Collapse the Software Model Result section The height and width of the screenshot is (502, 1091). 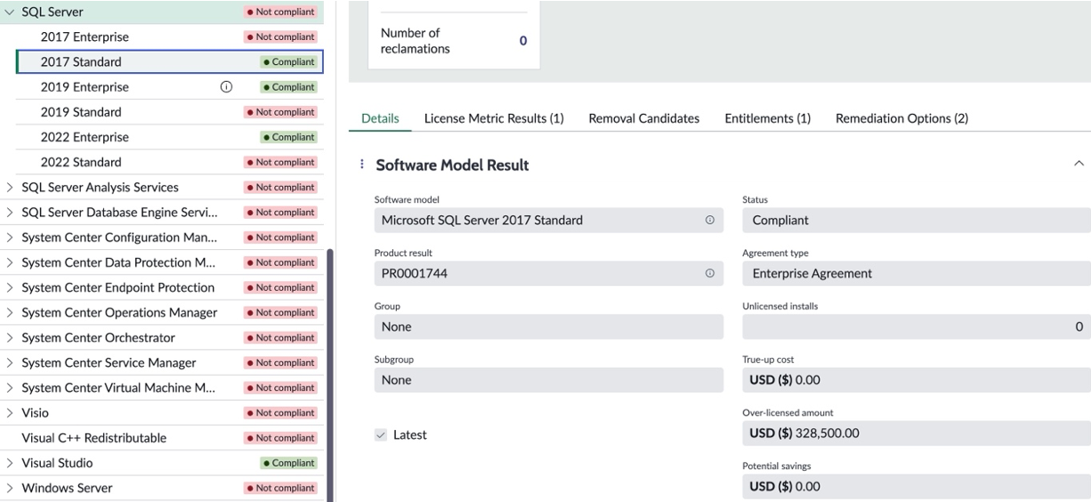click(x=1079, y=165)
